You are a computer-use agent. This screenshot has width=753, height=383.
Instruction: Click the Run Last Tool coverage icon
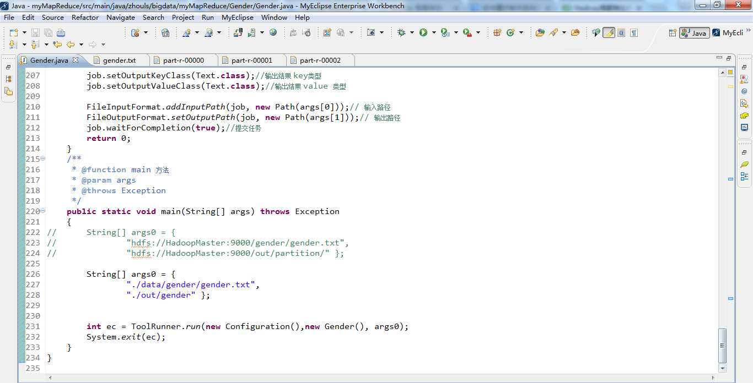445,32
